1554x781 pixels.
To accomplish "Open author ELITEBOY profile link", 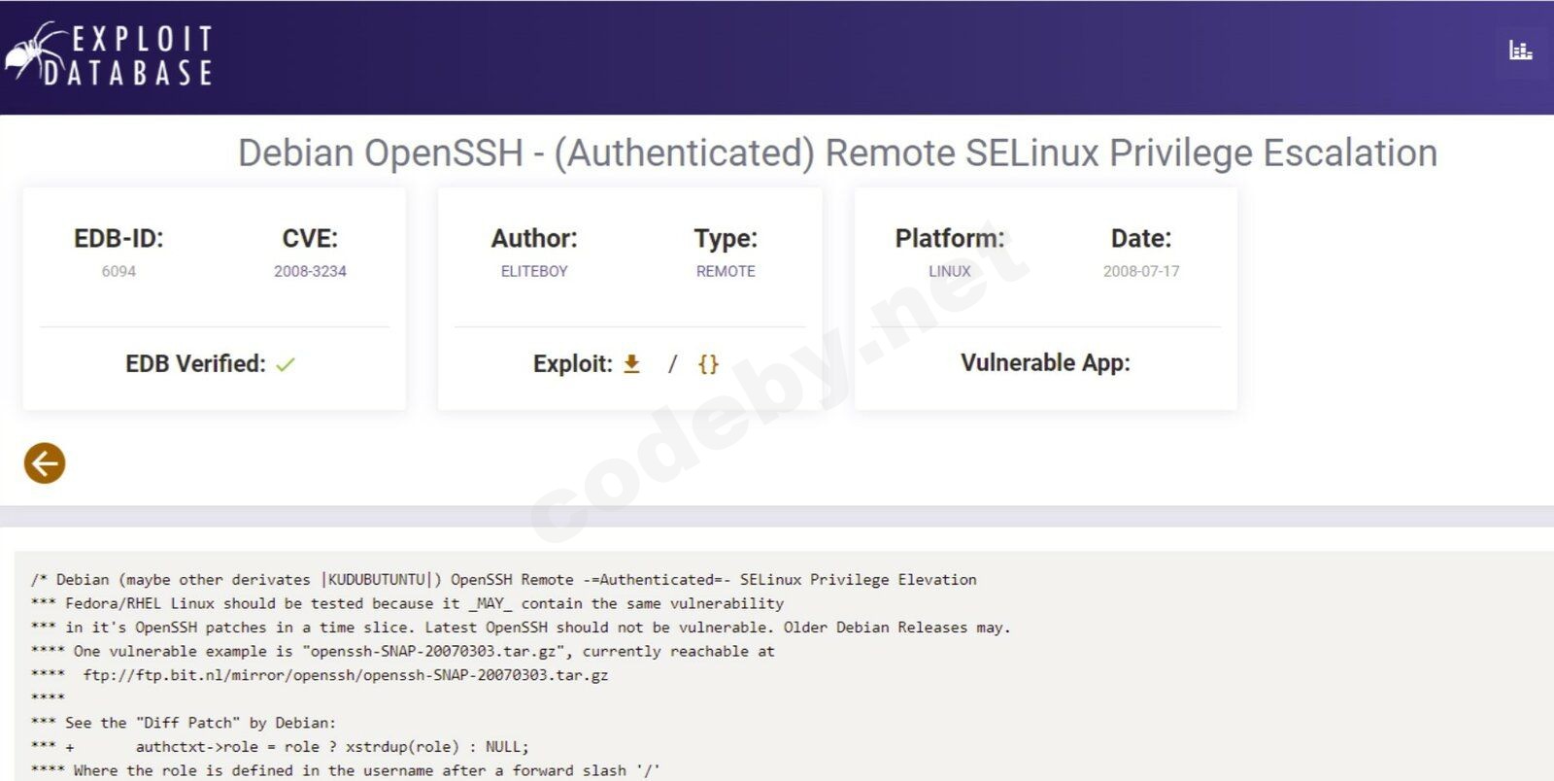I will pyautogui.click(x=534, y=271).
